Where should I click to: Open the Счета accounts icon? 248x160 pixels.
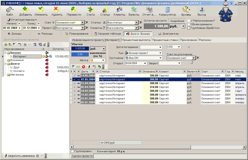click(91, 10)
